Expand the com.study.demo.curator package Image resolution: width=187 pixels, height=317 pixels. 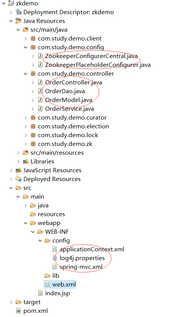(x=26, y=118)
